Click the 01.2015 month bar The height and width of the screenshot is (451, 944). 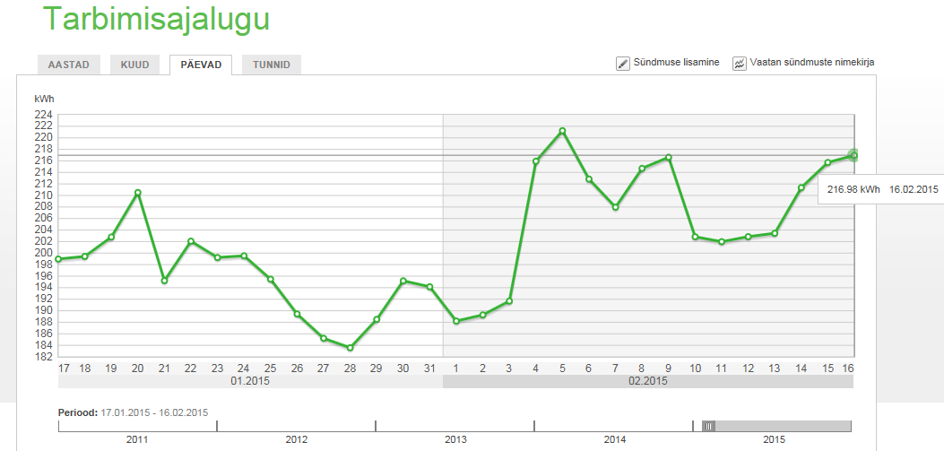point(250,381)
